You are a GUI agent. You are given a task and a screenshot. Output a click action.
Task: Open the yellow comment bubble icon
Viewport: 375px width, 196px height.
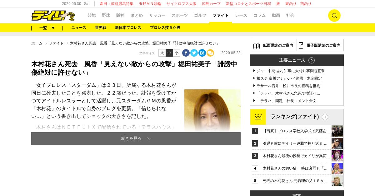pos(210,53)
